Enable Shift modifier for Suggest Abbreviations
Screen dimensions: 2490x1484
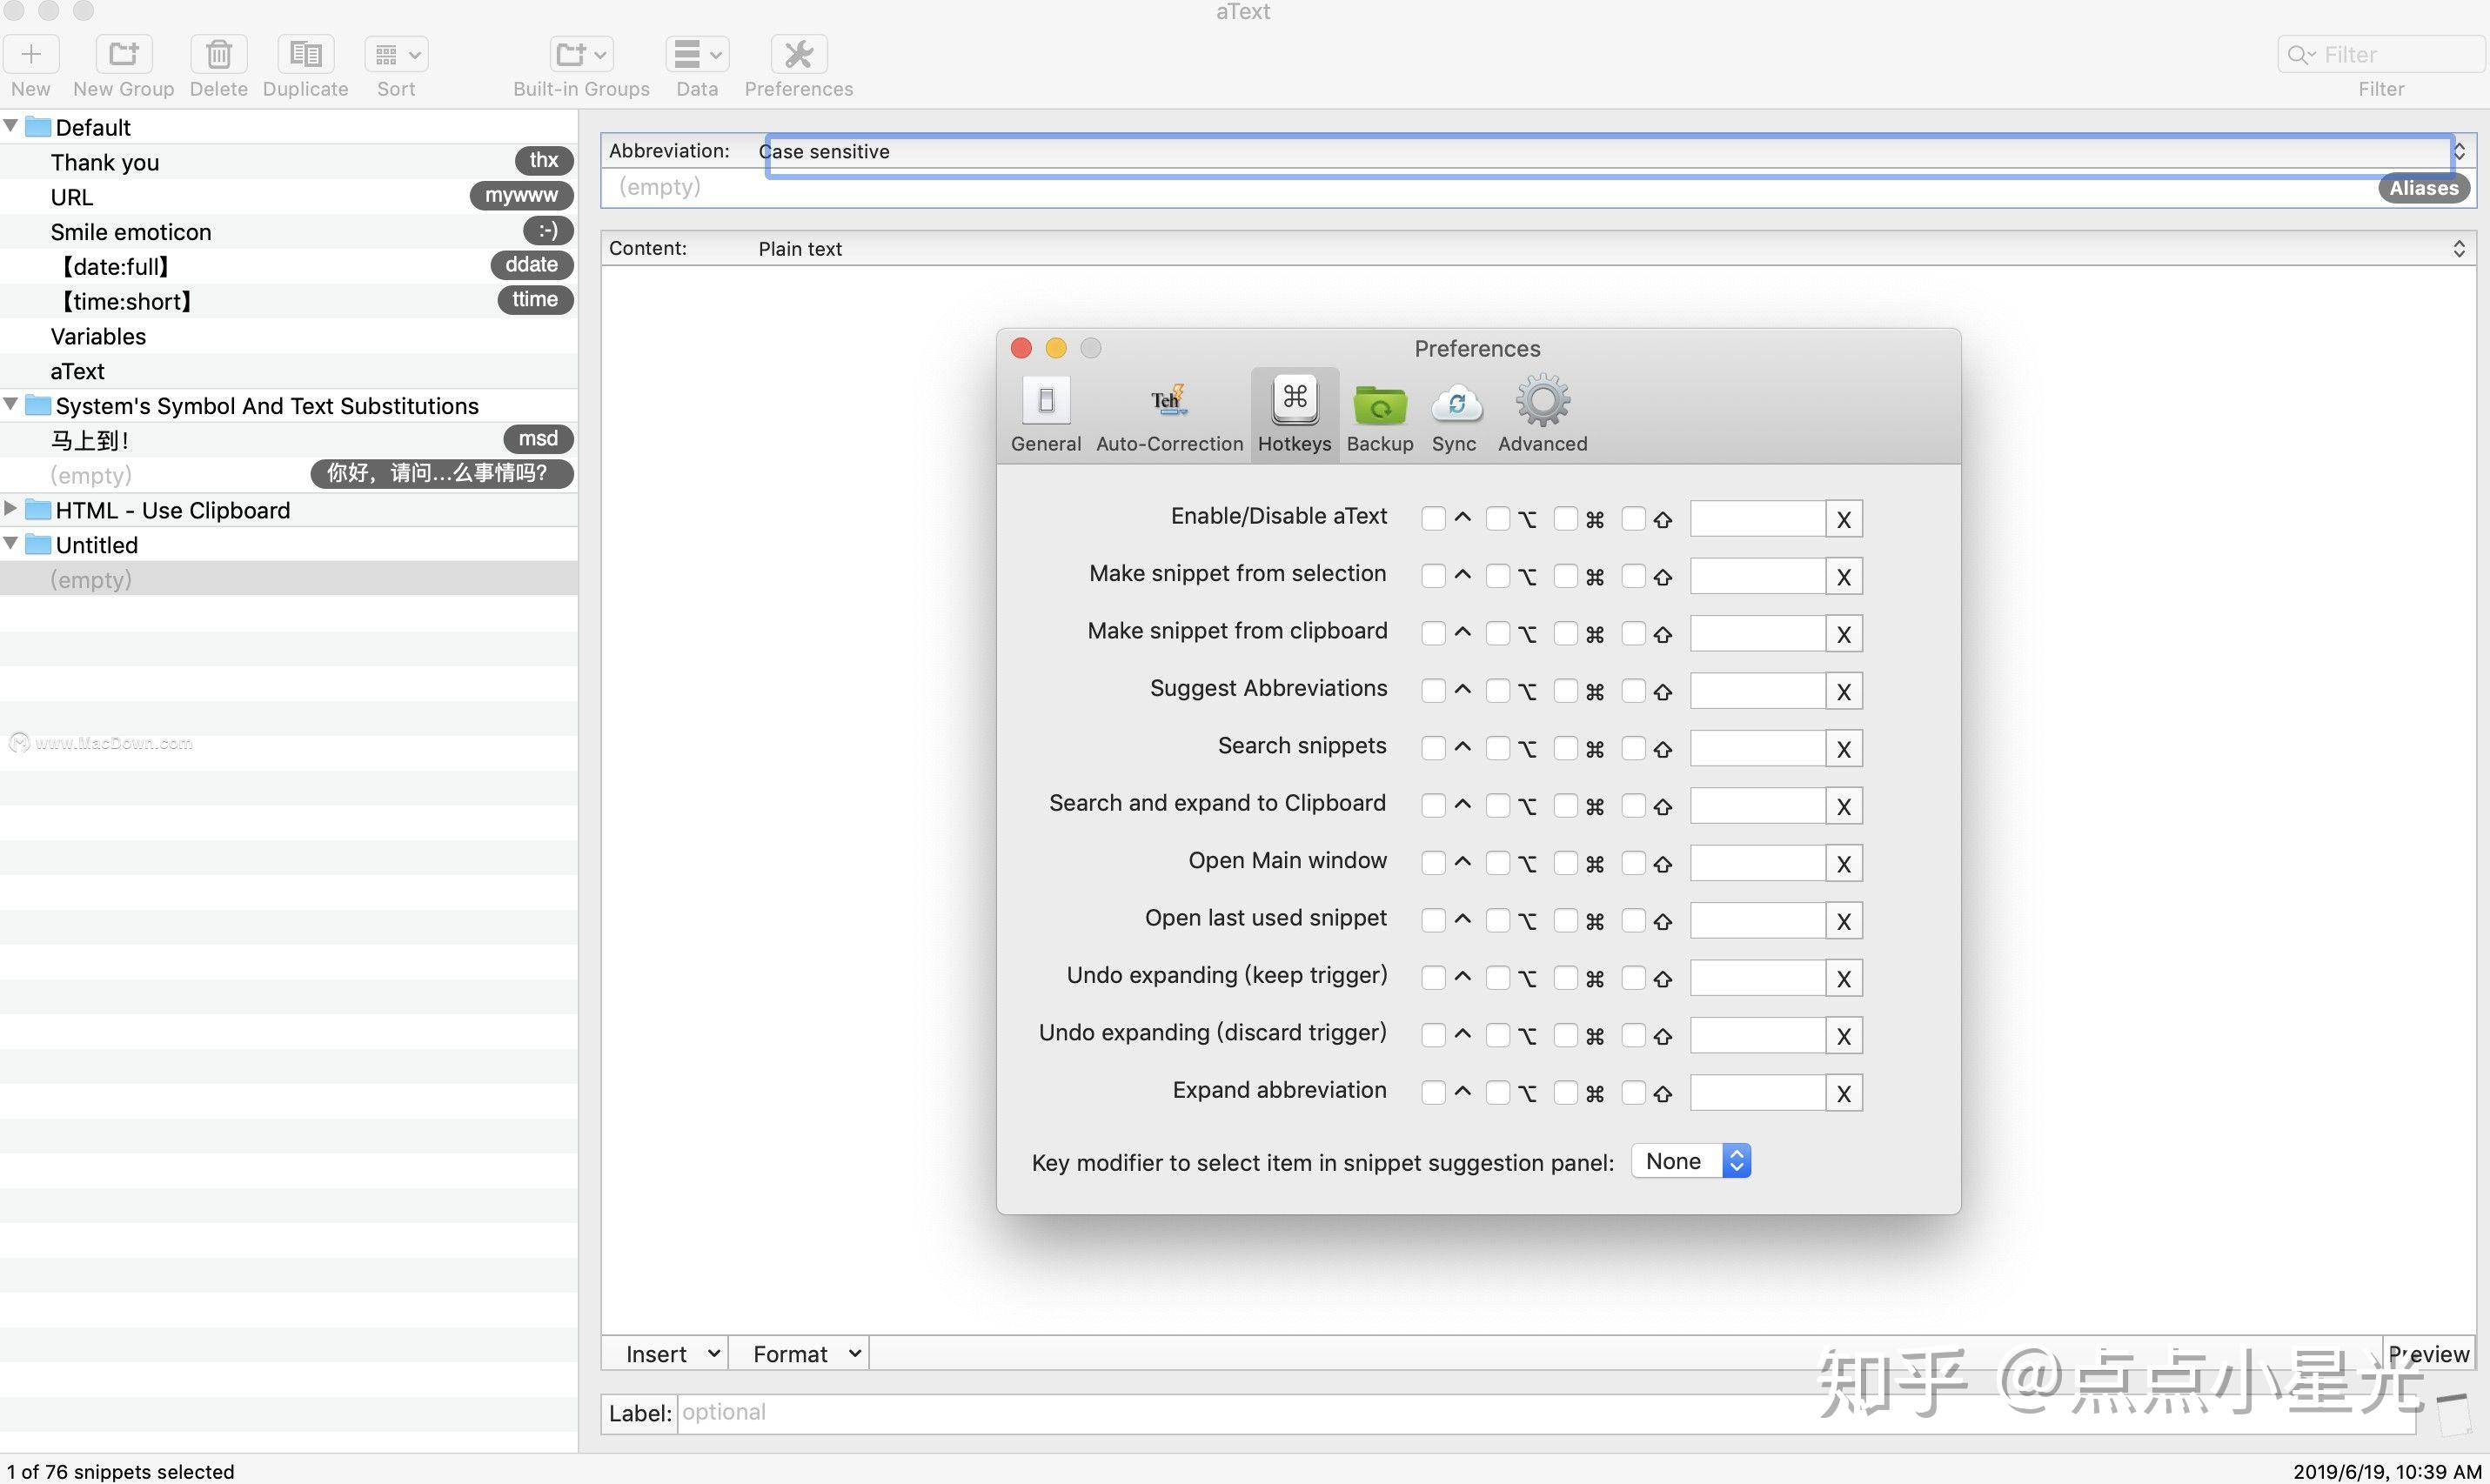(1633, 690)
